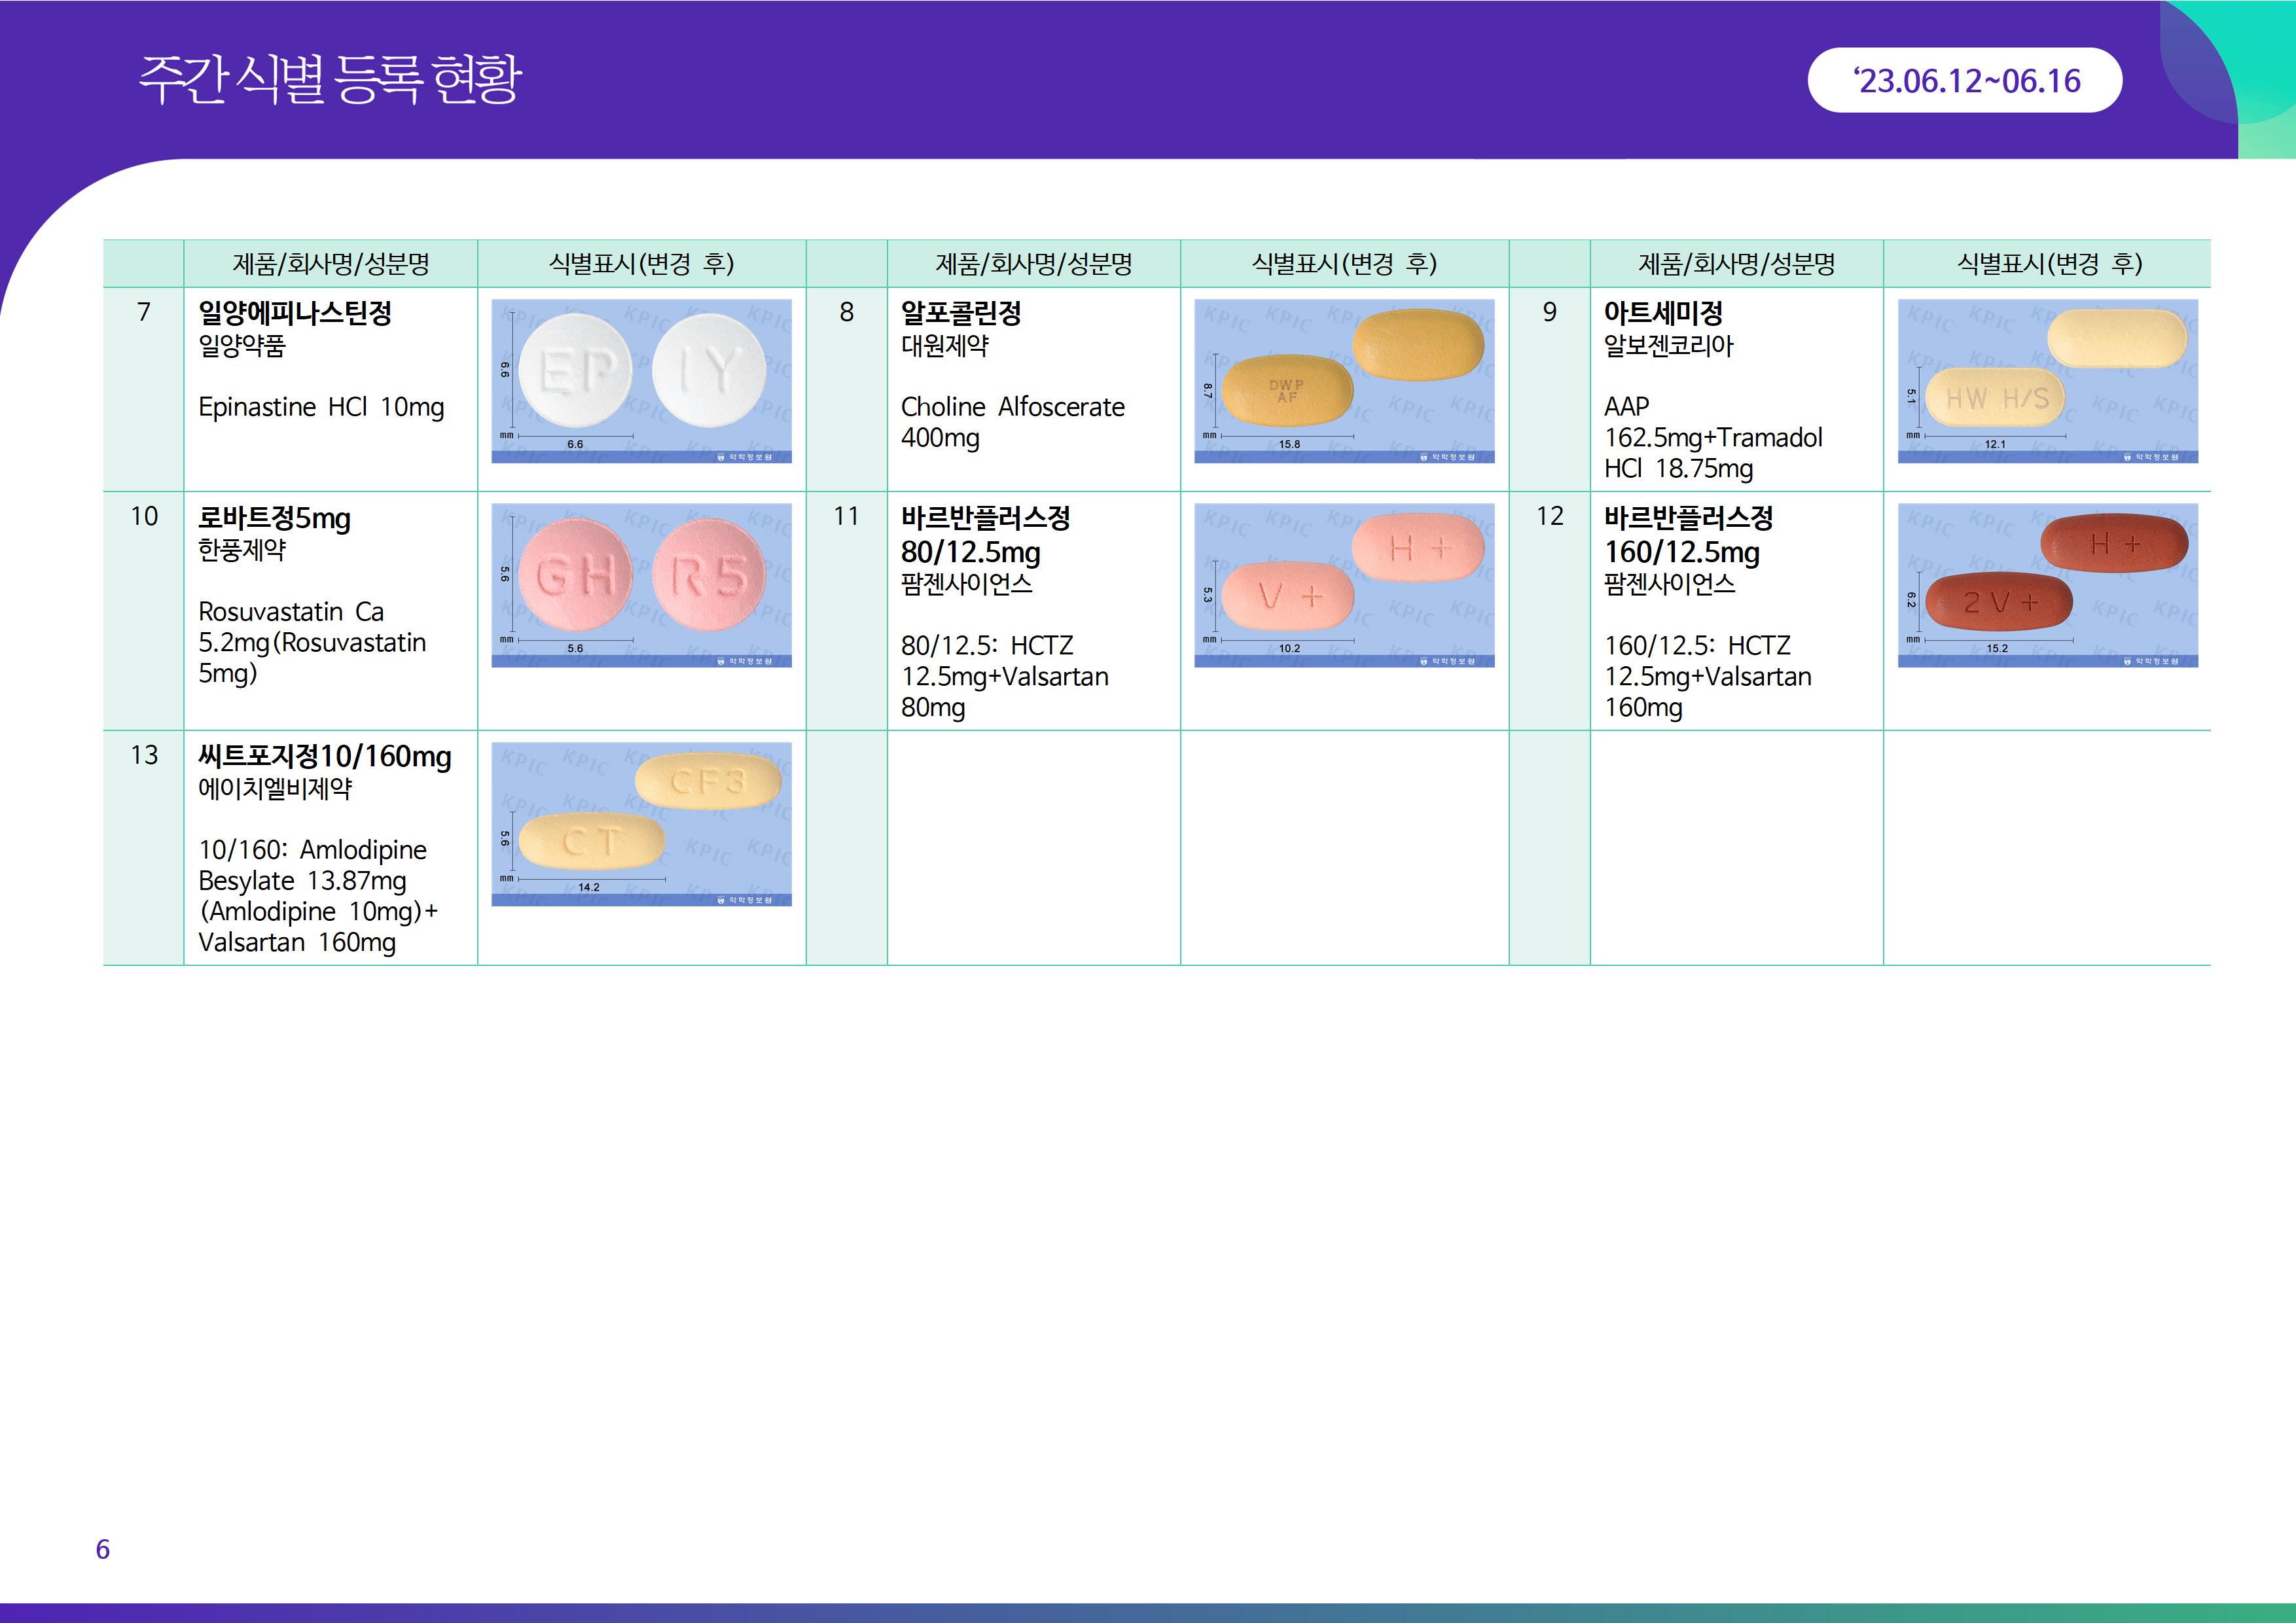The width and height of the screenshot is (2296, 1623).
Task: Select the 로바트정5mg product name
Action: tap(274, 518)
